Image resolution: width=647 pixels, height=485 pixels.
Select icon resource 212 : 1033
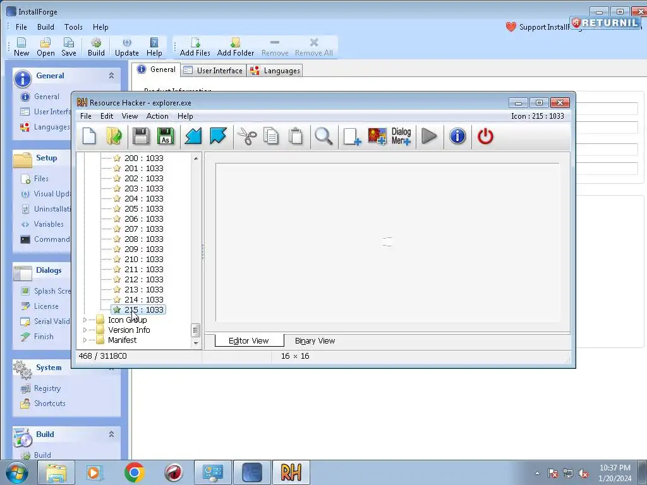143,279
